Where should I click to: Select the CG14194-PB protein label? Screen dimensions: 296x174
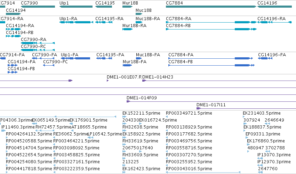21,69
